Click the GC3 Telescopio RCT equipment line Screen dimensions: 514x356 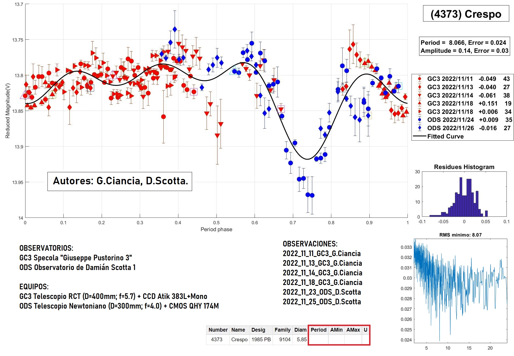click(113, 296)
